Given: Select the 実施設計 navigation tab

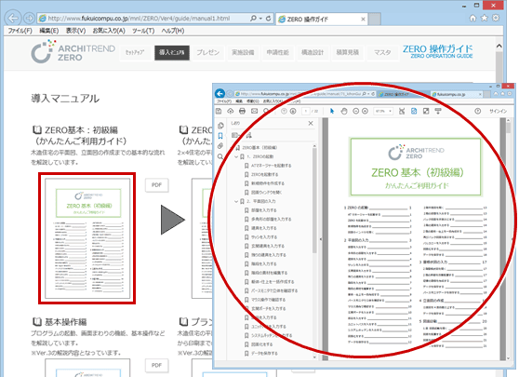Looking at the screenshot, I should pos(243,52).
